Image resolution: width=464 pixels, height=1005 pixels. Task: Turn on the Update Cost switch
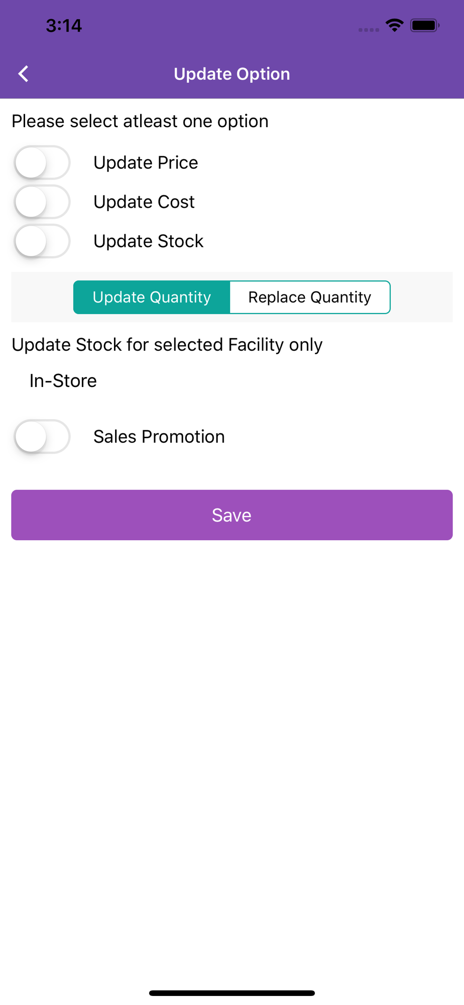pos(42,202)
